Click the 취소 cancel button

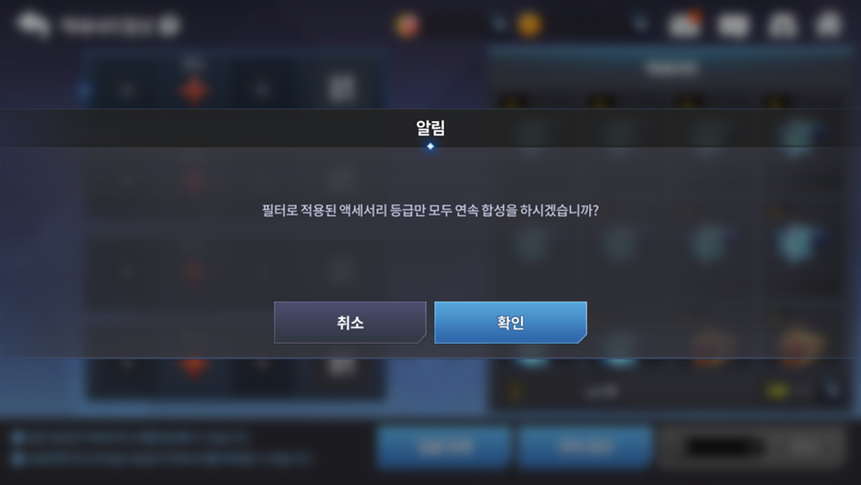(350, 322)
